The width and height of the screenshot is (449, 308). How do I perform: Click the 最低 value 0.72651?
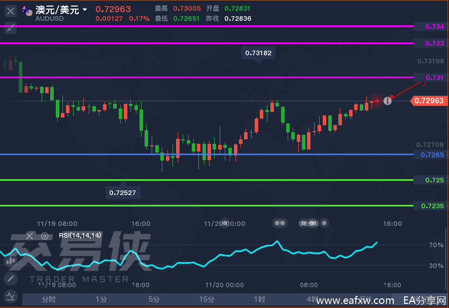point(186,19)
